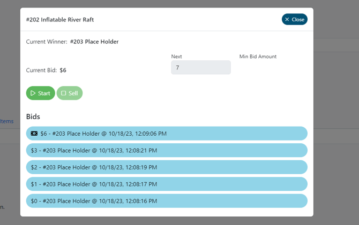This screenshot has height=225, width=359.
Task: Select the $0 bid at 12:08:16 PM
Action: [x=166, y=201]
